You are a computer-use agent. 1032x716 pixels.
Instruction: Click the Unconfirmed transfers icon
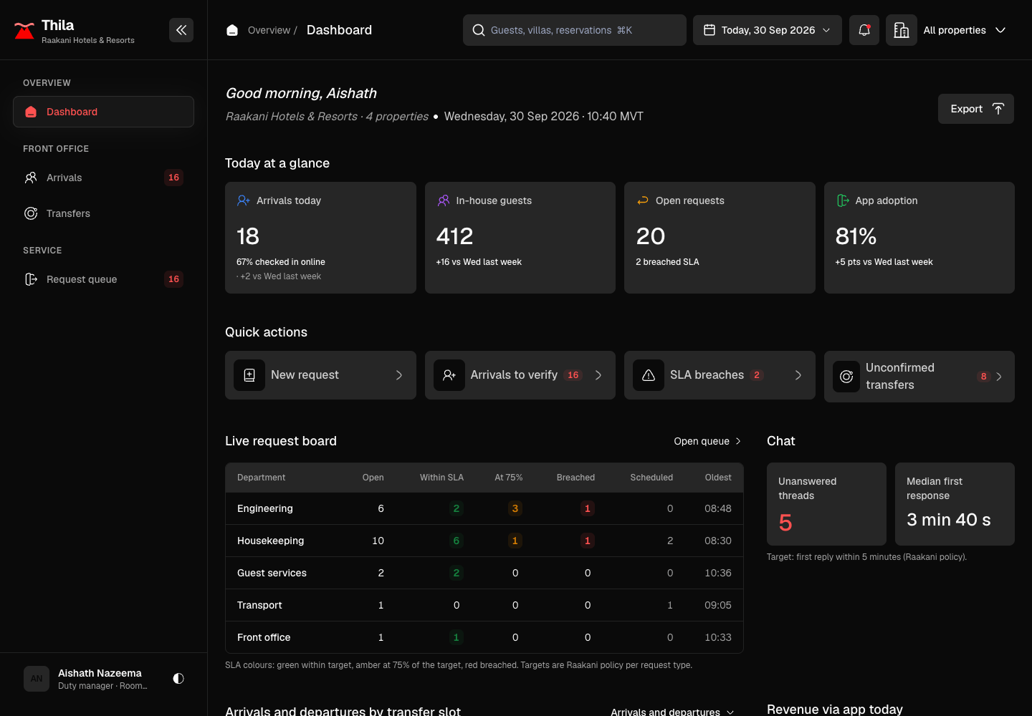point(846,377)
